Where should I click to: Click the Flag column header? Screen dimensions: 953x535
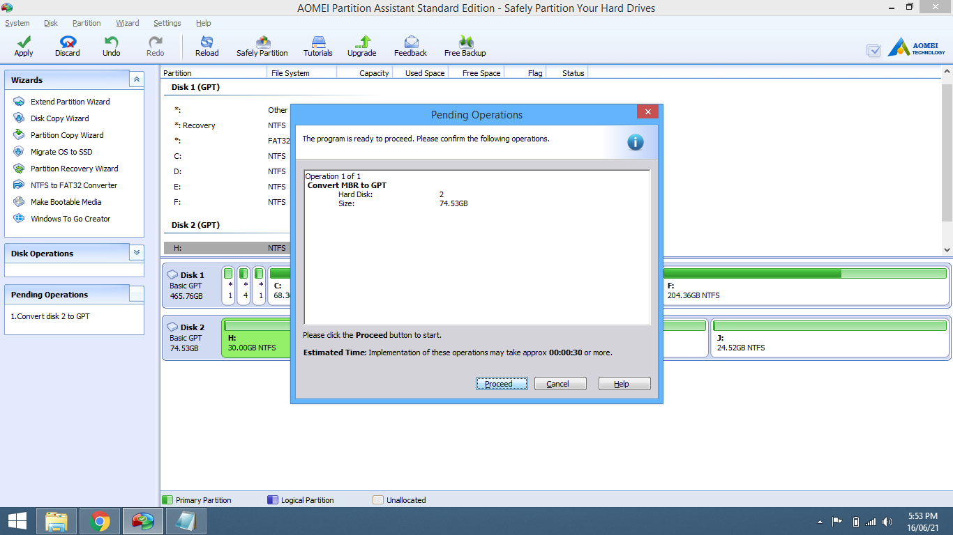pos(525,72)
